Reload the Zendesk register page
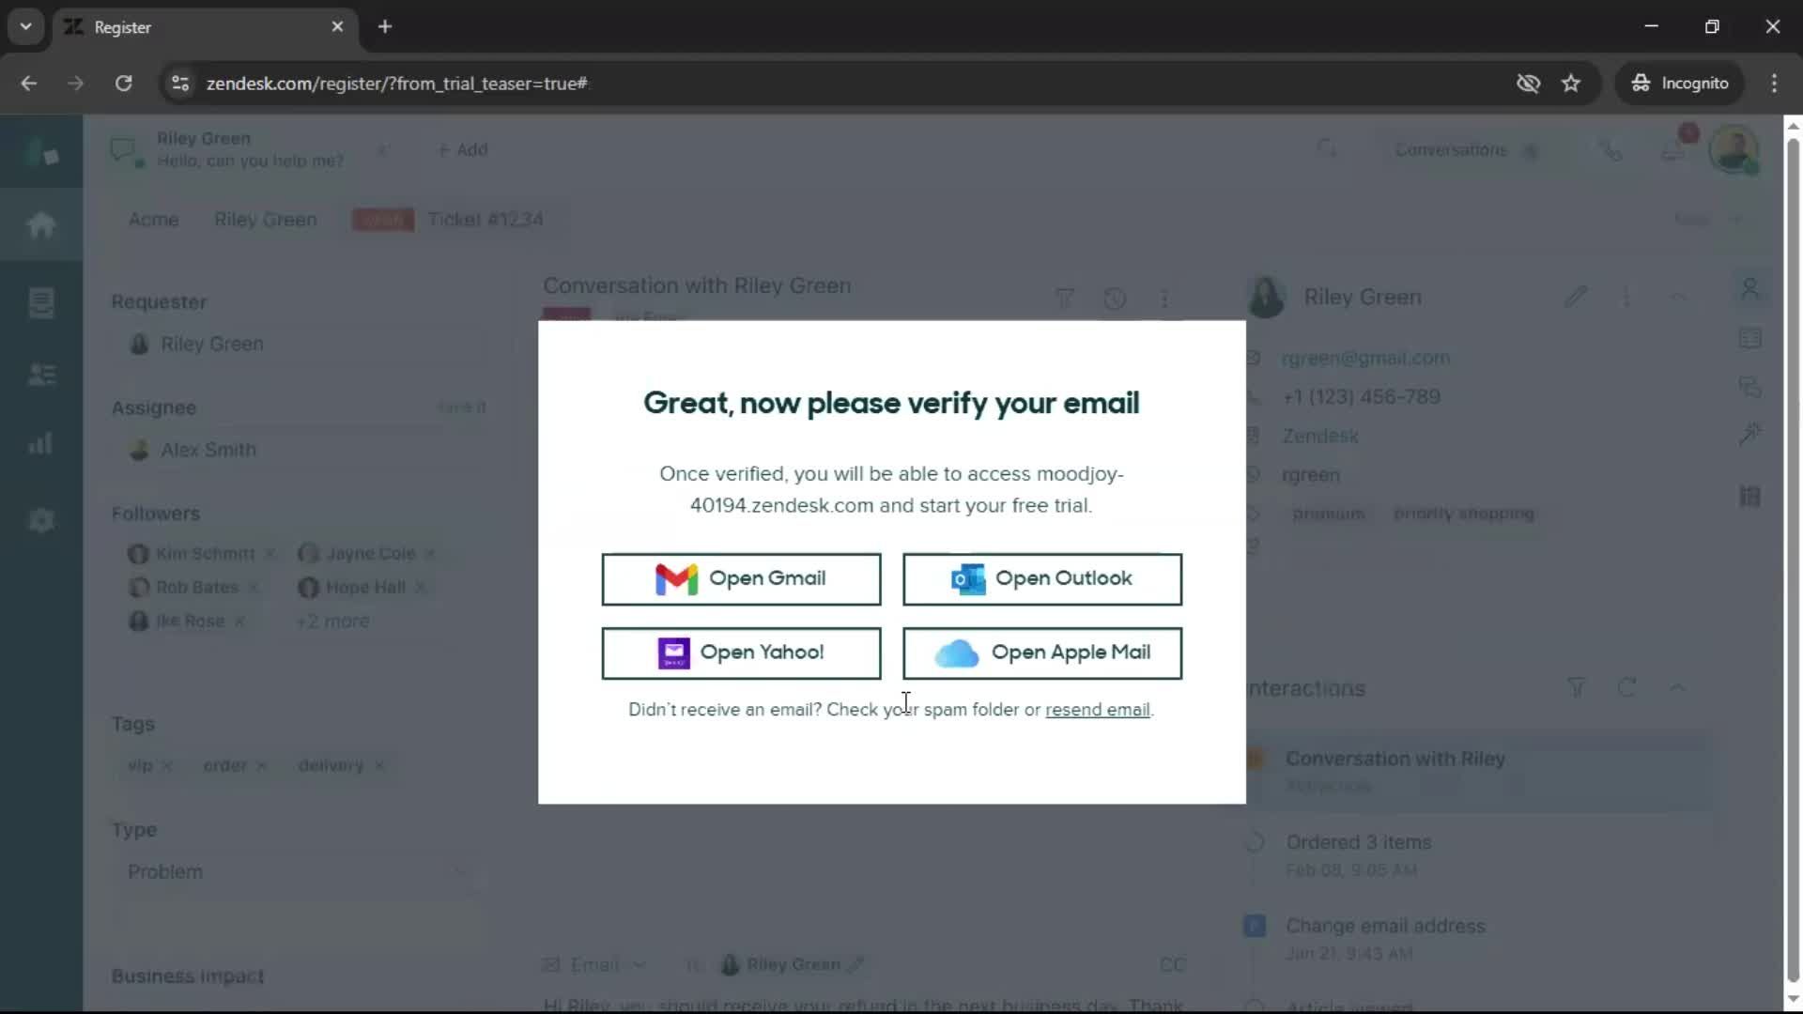 pyautogui.click(x=123, y=84)
